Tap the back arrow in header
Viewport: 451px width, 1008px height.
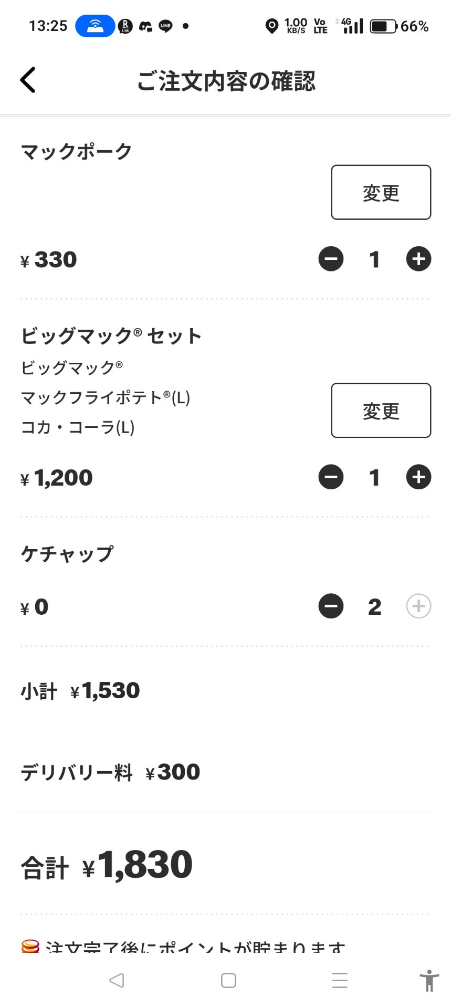pyautogui.click(x=28, y=80)
